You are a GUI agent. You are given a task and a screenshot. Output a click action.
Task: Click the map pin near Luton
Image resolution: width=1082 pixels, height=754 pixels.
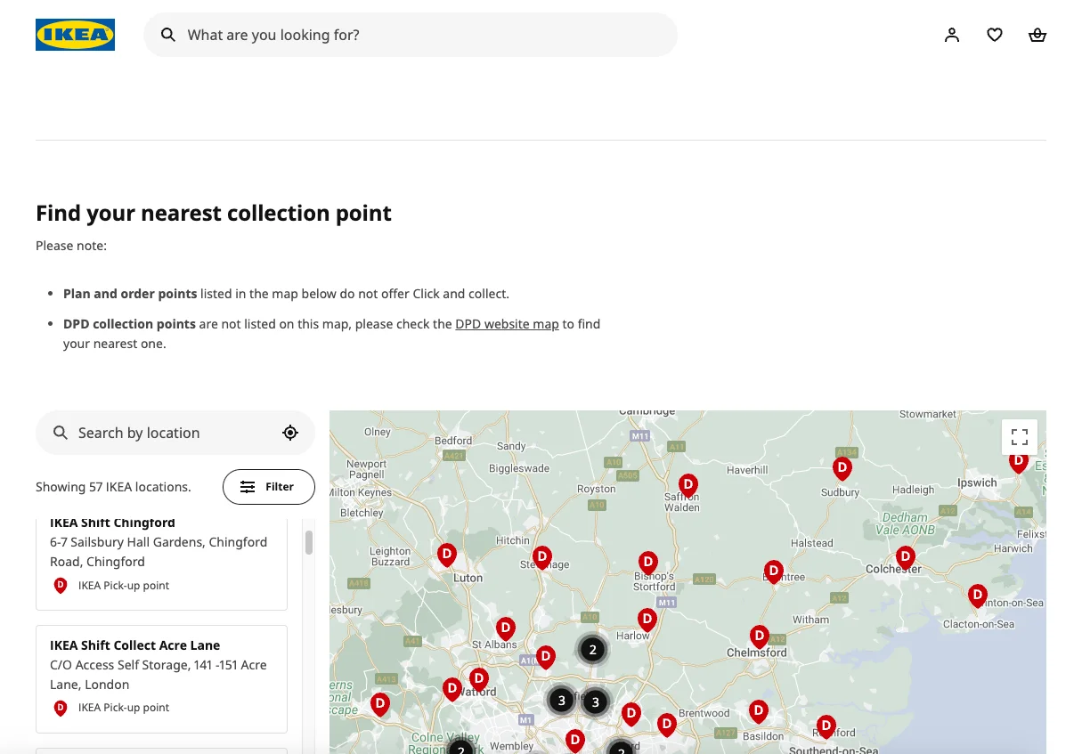(447, 555)
